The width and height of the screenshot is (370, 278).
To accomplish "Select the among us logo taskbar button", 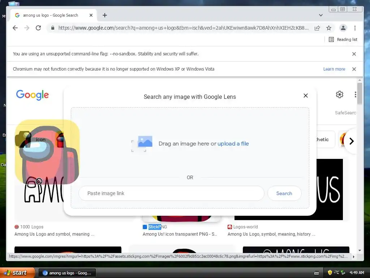I will [67, 273].
